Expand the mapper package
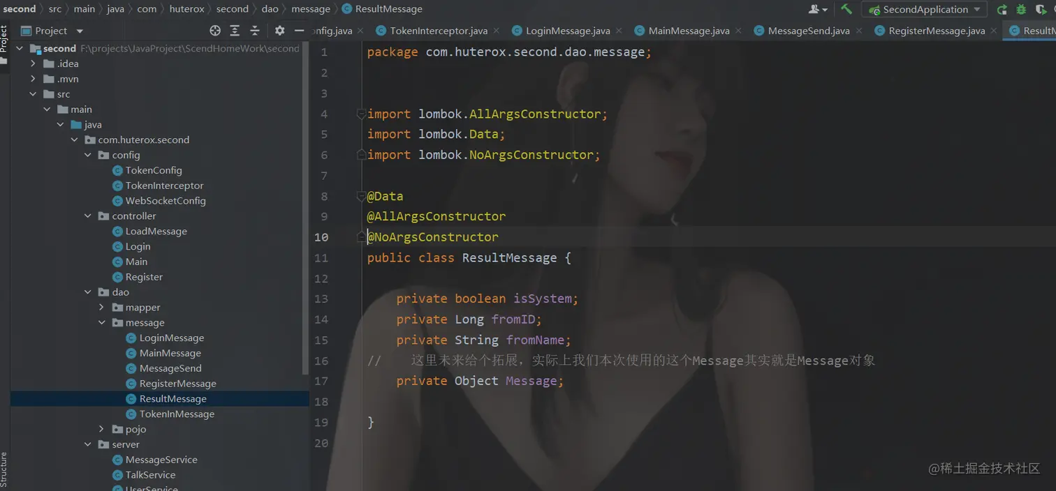 point(101,308)
